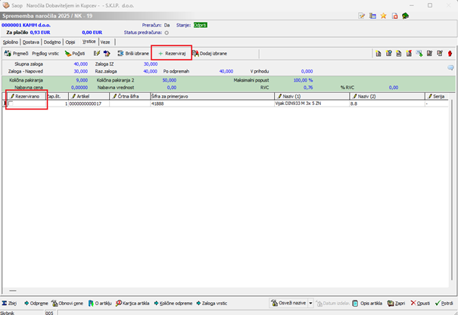Viewport: 458px width, 315px height.
Task: Click the Opusti cancel button
Action: [x=420, y=304]
